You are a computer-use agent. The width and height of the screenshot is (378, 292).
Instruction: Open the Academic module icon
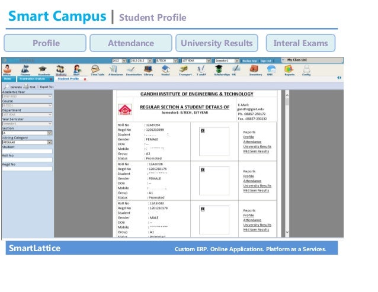43,70
